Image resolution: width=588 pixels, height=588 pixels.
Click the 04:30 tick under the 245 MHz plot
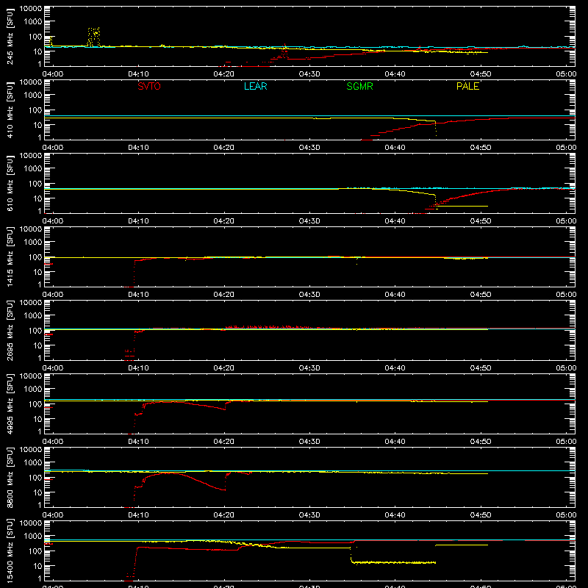309,74
